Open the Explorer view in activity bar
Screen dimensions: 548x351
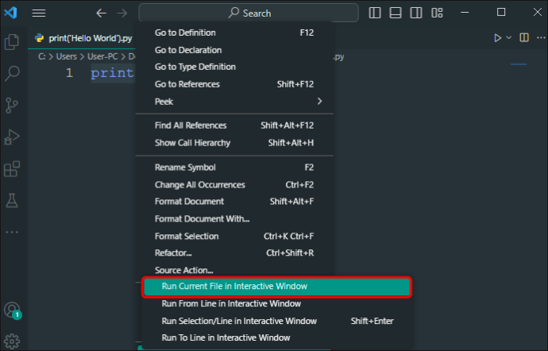point(12,42)
